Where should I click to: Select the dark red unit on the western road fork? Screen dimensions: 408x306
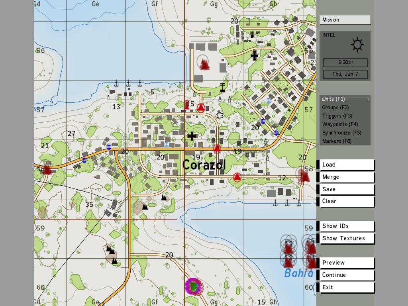click(x=47, y=169)
